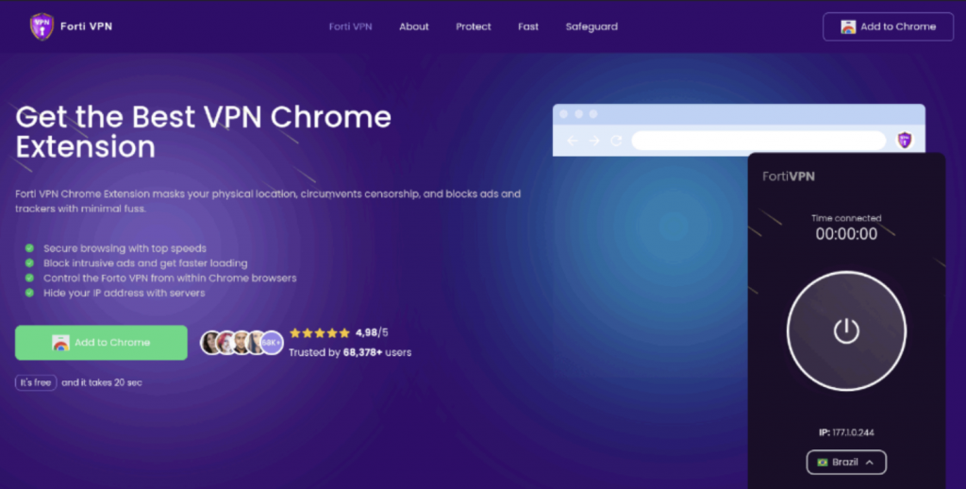Click the It's free badge

[36, 382]
